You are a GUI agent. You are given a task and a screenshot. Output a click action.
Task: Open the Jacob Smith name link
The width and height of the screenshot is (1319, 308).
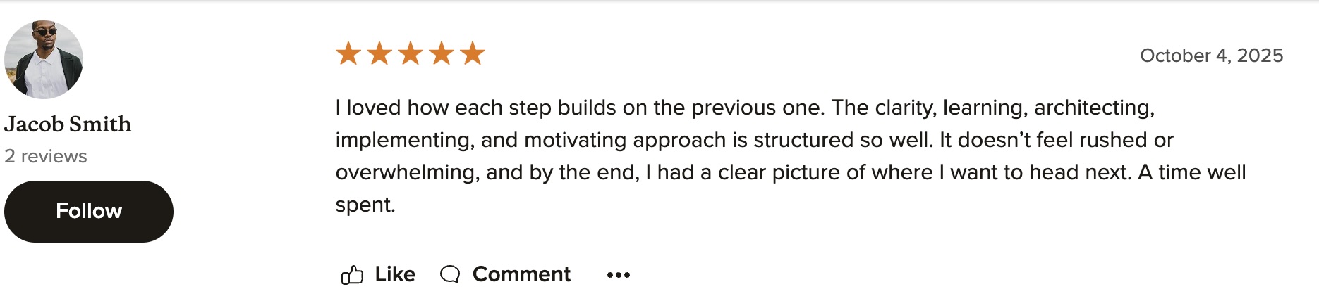tap(68, 124)
